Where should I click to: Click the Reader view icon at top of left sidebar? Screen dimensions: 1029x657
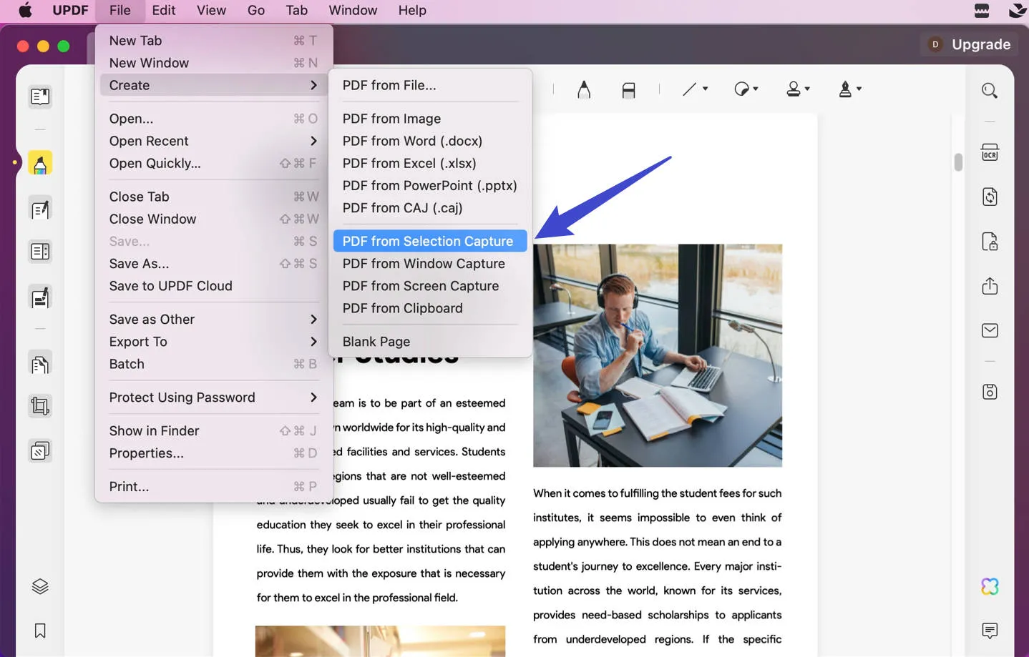tap(39, 96)
